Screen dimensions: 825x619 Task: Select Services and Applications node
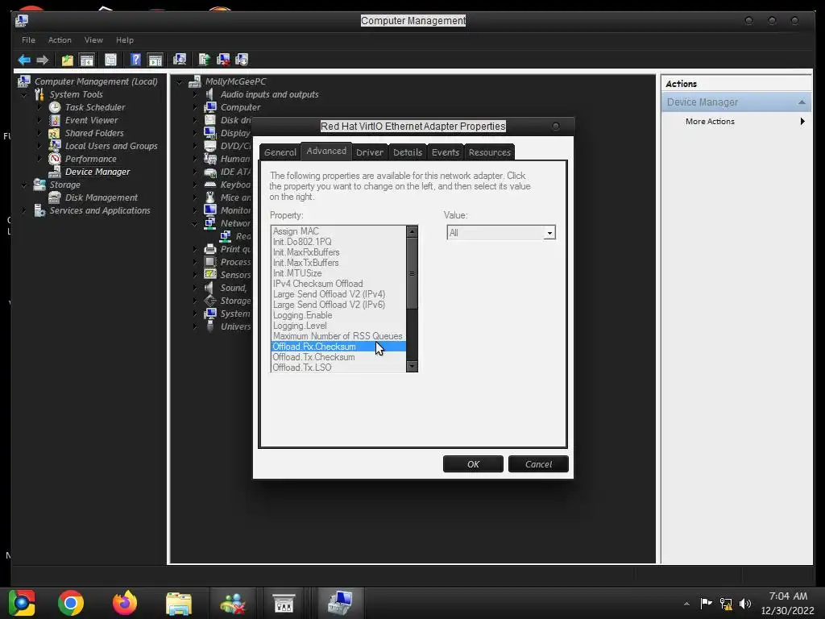(x=99, y=210)
